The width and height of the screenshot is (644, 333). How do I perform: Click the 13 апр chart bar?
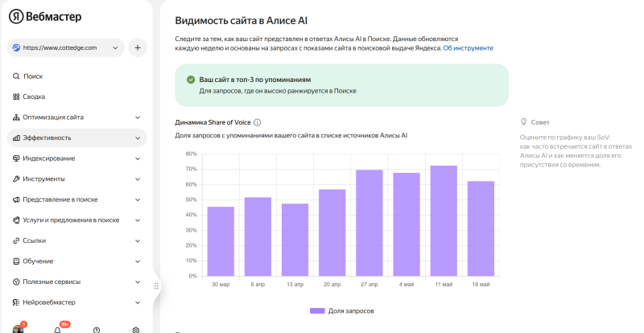[x=295, y=240]
